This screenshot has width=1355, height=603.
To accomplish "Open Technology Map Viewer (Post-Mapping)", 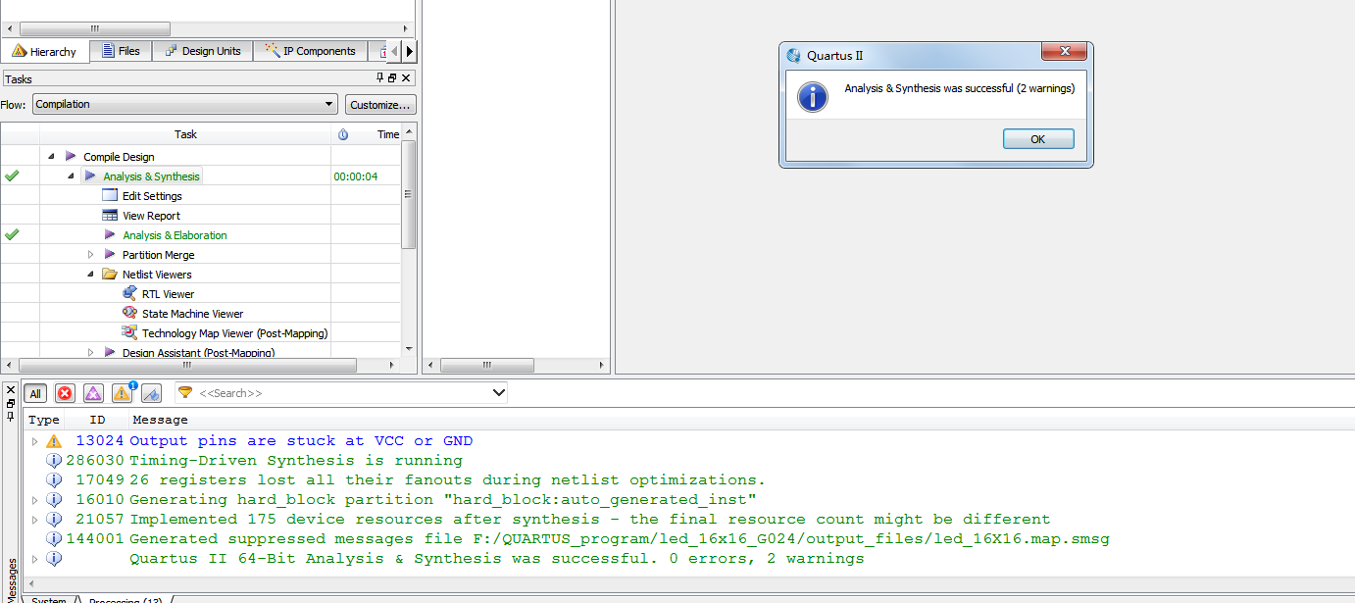I will tap(234, 333).
